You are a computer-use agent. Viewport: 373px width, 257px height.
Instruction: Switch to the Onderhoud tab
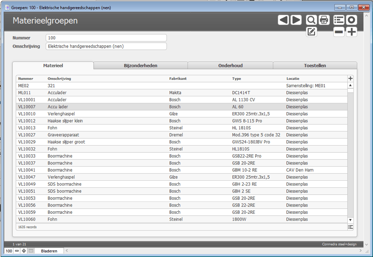(x=230, y=66)
